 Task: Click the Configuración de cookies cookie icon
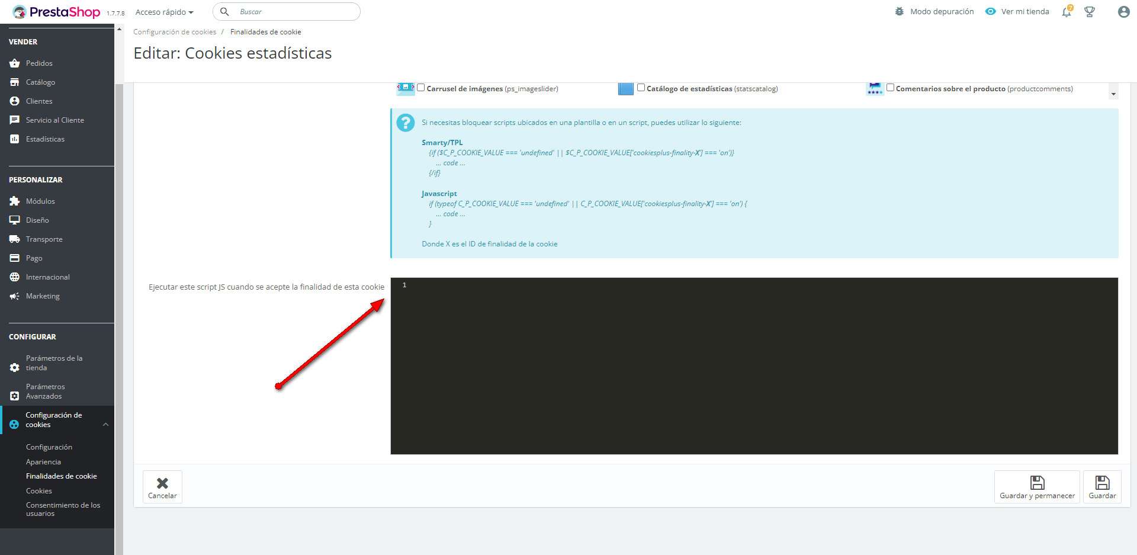[x=14, y=425]
